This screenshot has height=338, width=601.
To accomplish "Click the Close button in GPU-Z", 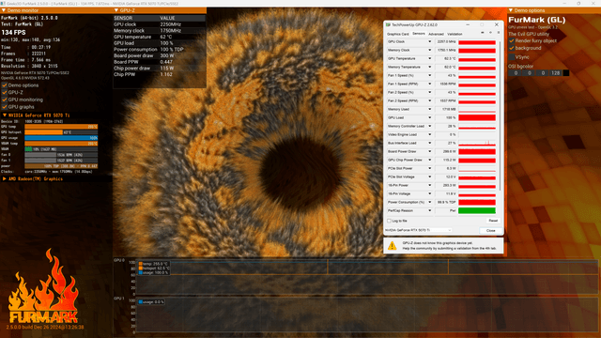I will 490,231.
